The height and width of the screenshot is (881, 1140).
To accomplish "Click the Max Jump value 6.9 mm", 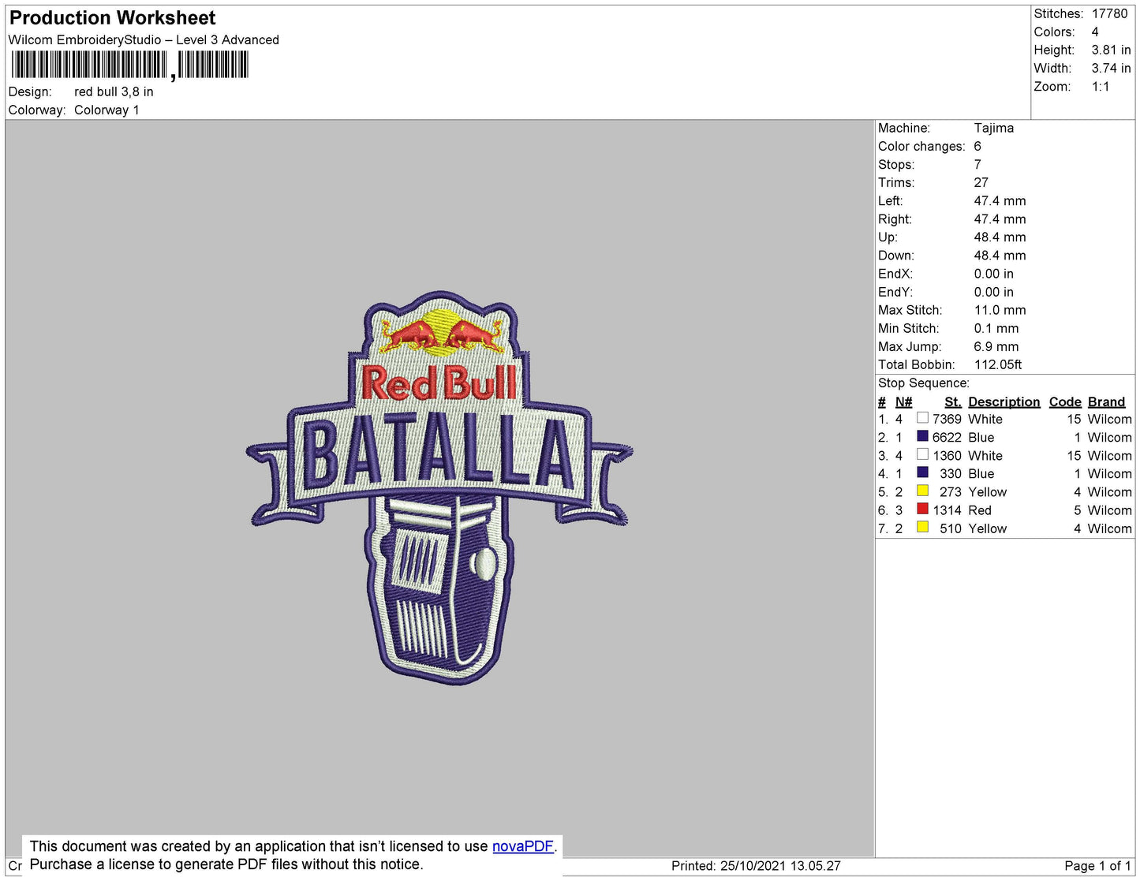I will [996, 346].
